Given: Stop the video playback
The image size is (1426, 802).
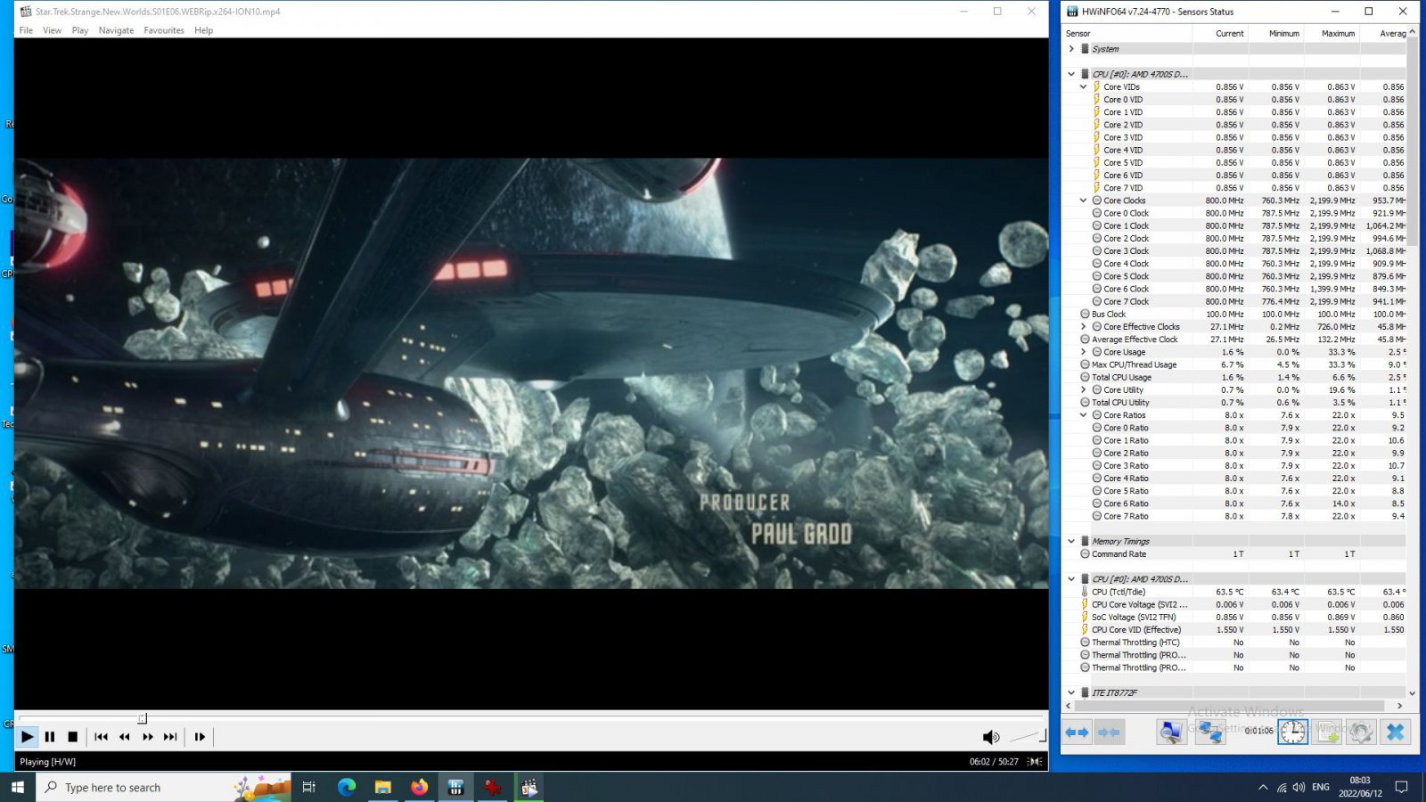Looking at the screenshot, I should (73, 737).
